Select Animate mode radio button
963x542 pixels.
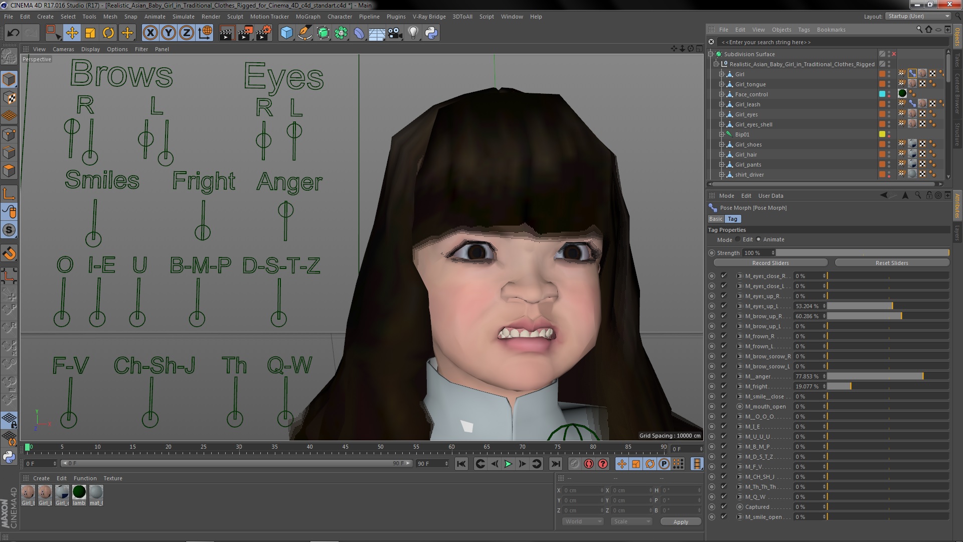pyautogui.click(x=758, y=239)
